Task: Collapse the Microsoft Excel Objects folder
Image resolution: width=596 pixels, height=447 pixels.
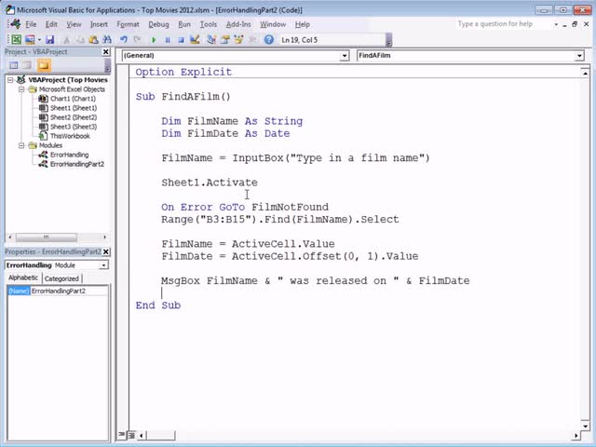Action: (21, 89)
